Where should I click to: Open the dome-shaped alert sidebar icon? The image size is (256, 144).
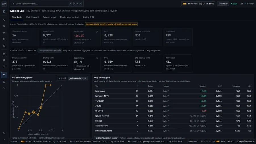pyautogui.click(x=4, y=46)
